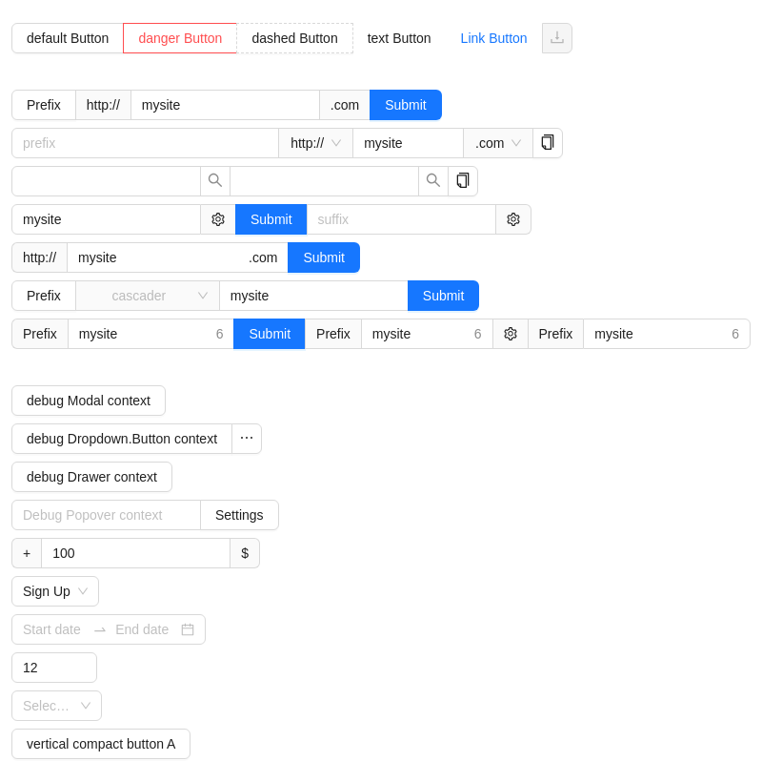
Task: Click the danger Button
Action: pos(180,38)
